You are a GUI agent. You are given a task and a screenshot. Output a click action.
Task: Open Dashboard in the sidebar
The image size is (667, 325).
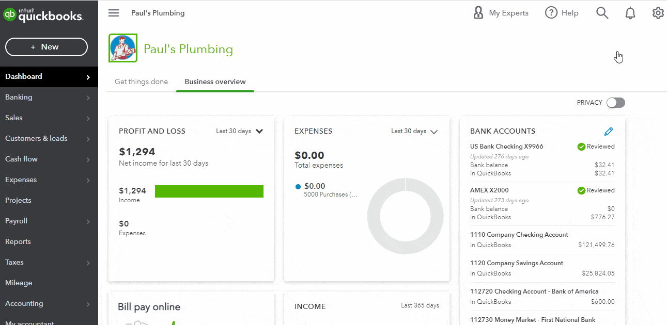pyautogui.click(x=49, y=76)
